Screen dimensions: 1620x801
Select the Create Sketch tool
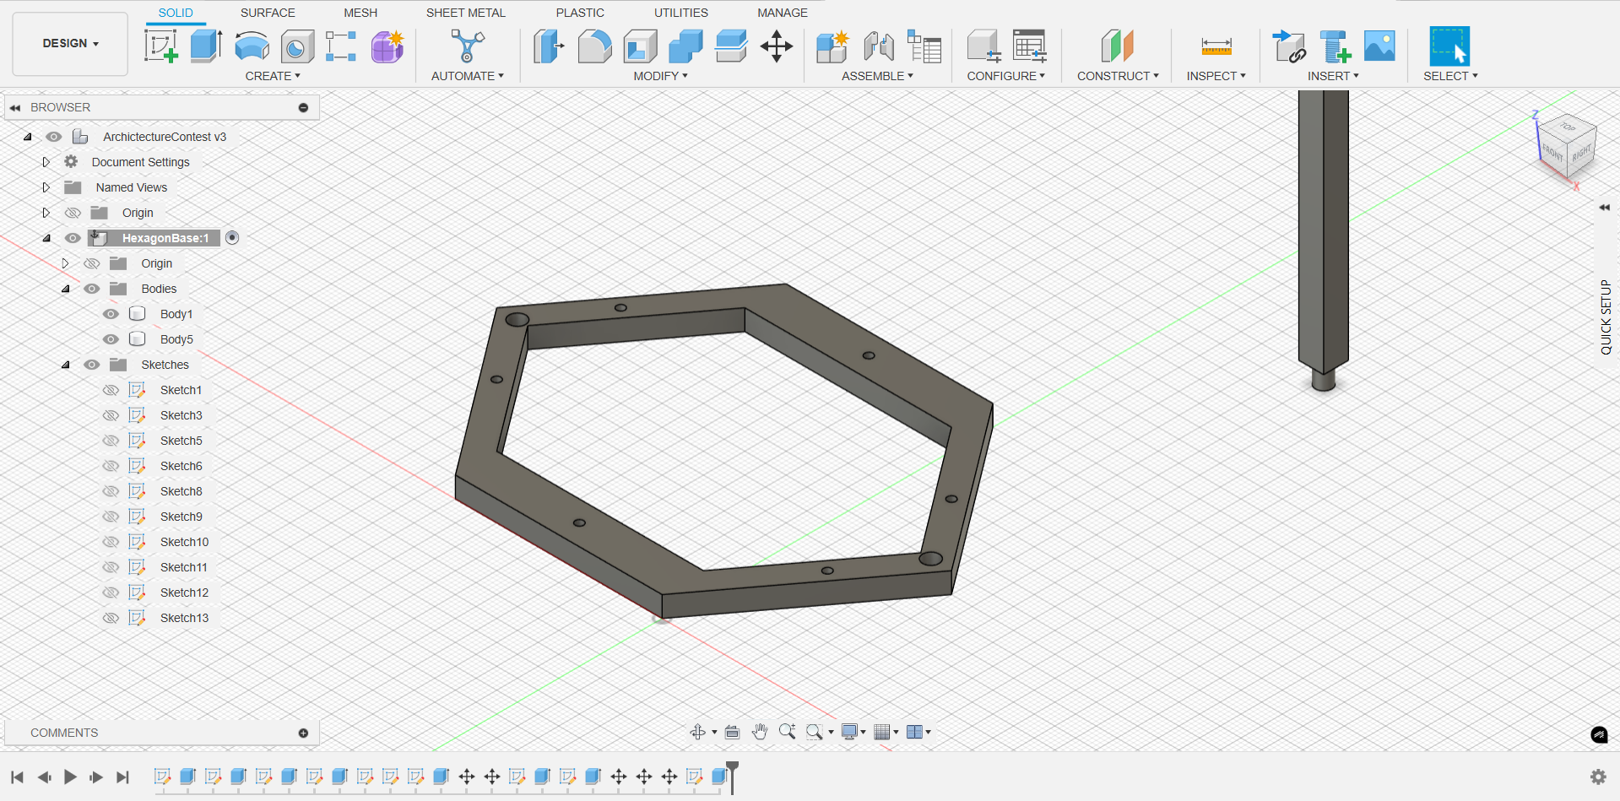tap(161, 46)
